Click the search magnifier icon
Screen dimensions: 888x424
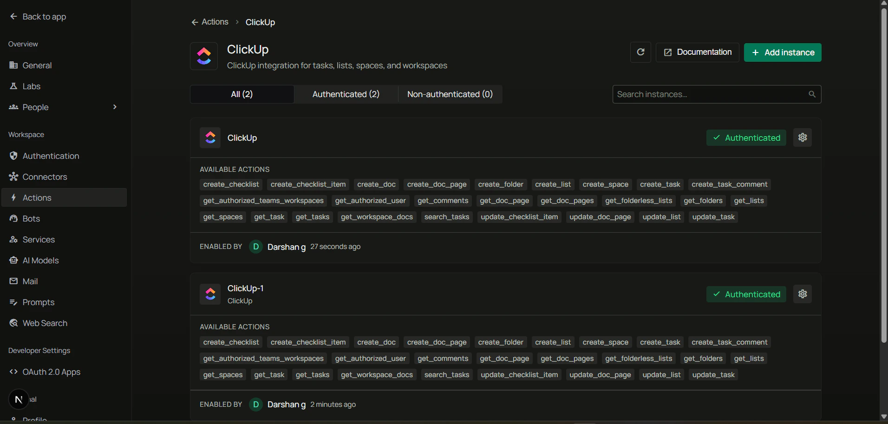(812, 94)
